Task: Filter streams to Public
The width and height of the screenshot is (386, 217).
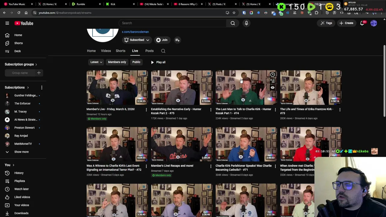Action: (x=136, y=62)
